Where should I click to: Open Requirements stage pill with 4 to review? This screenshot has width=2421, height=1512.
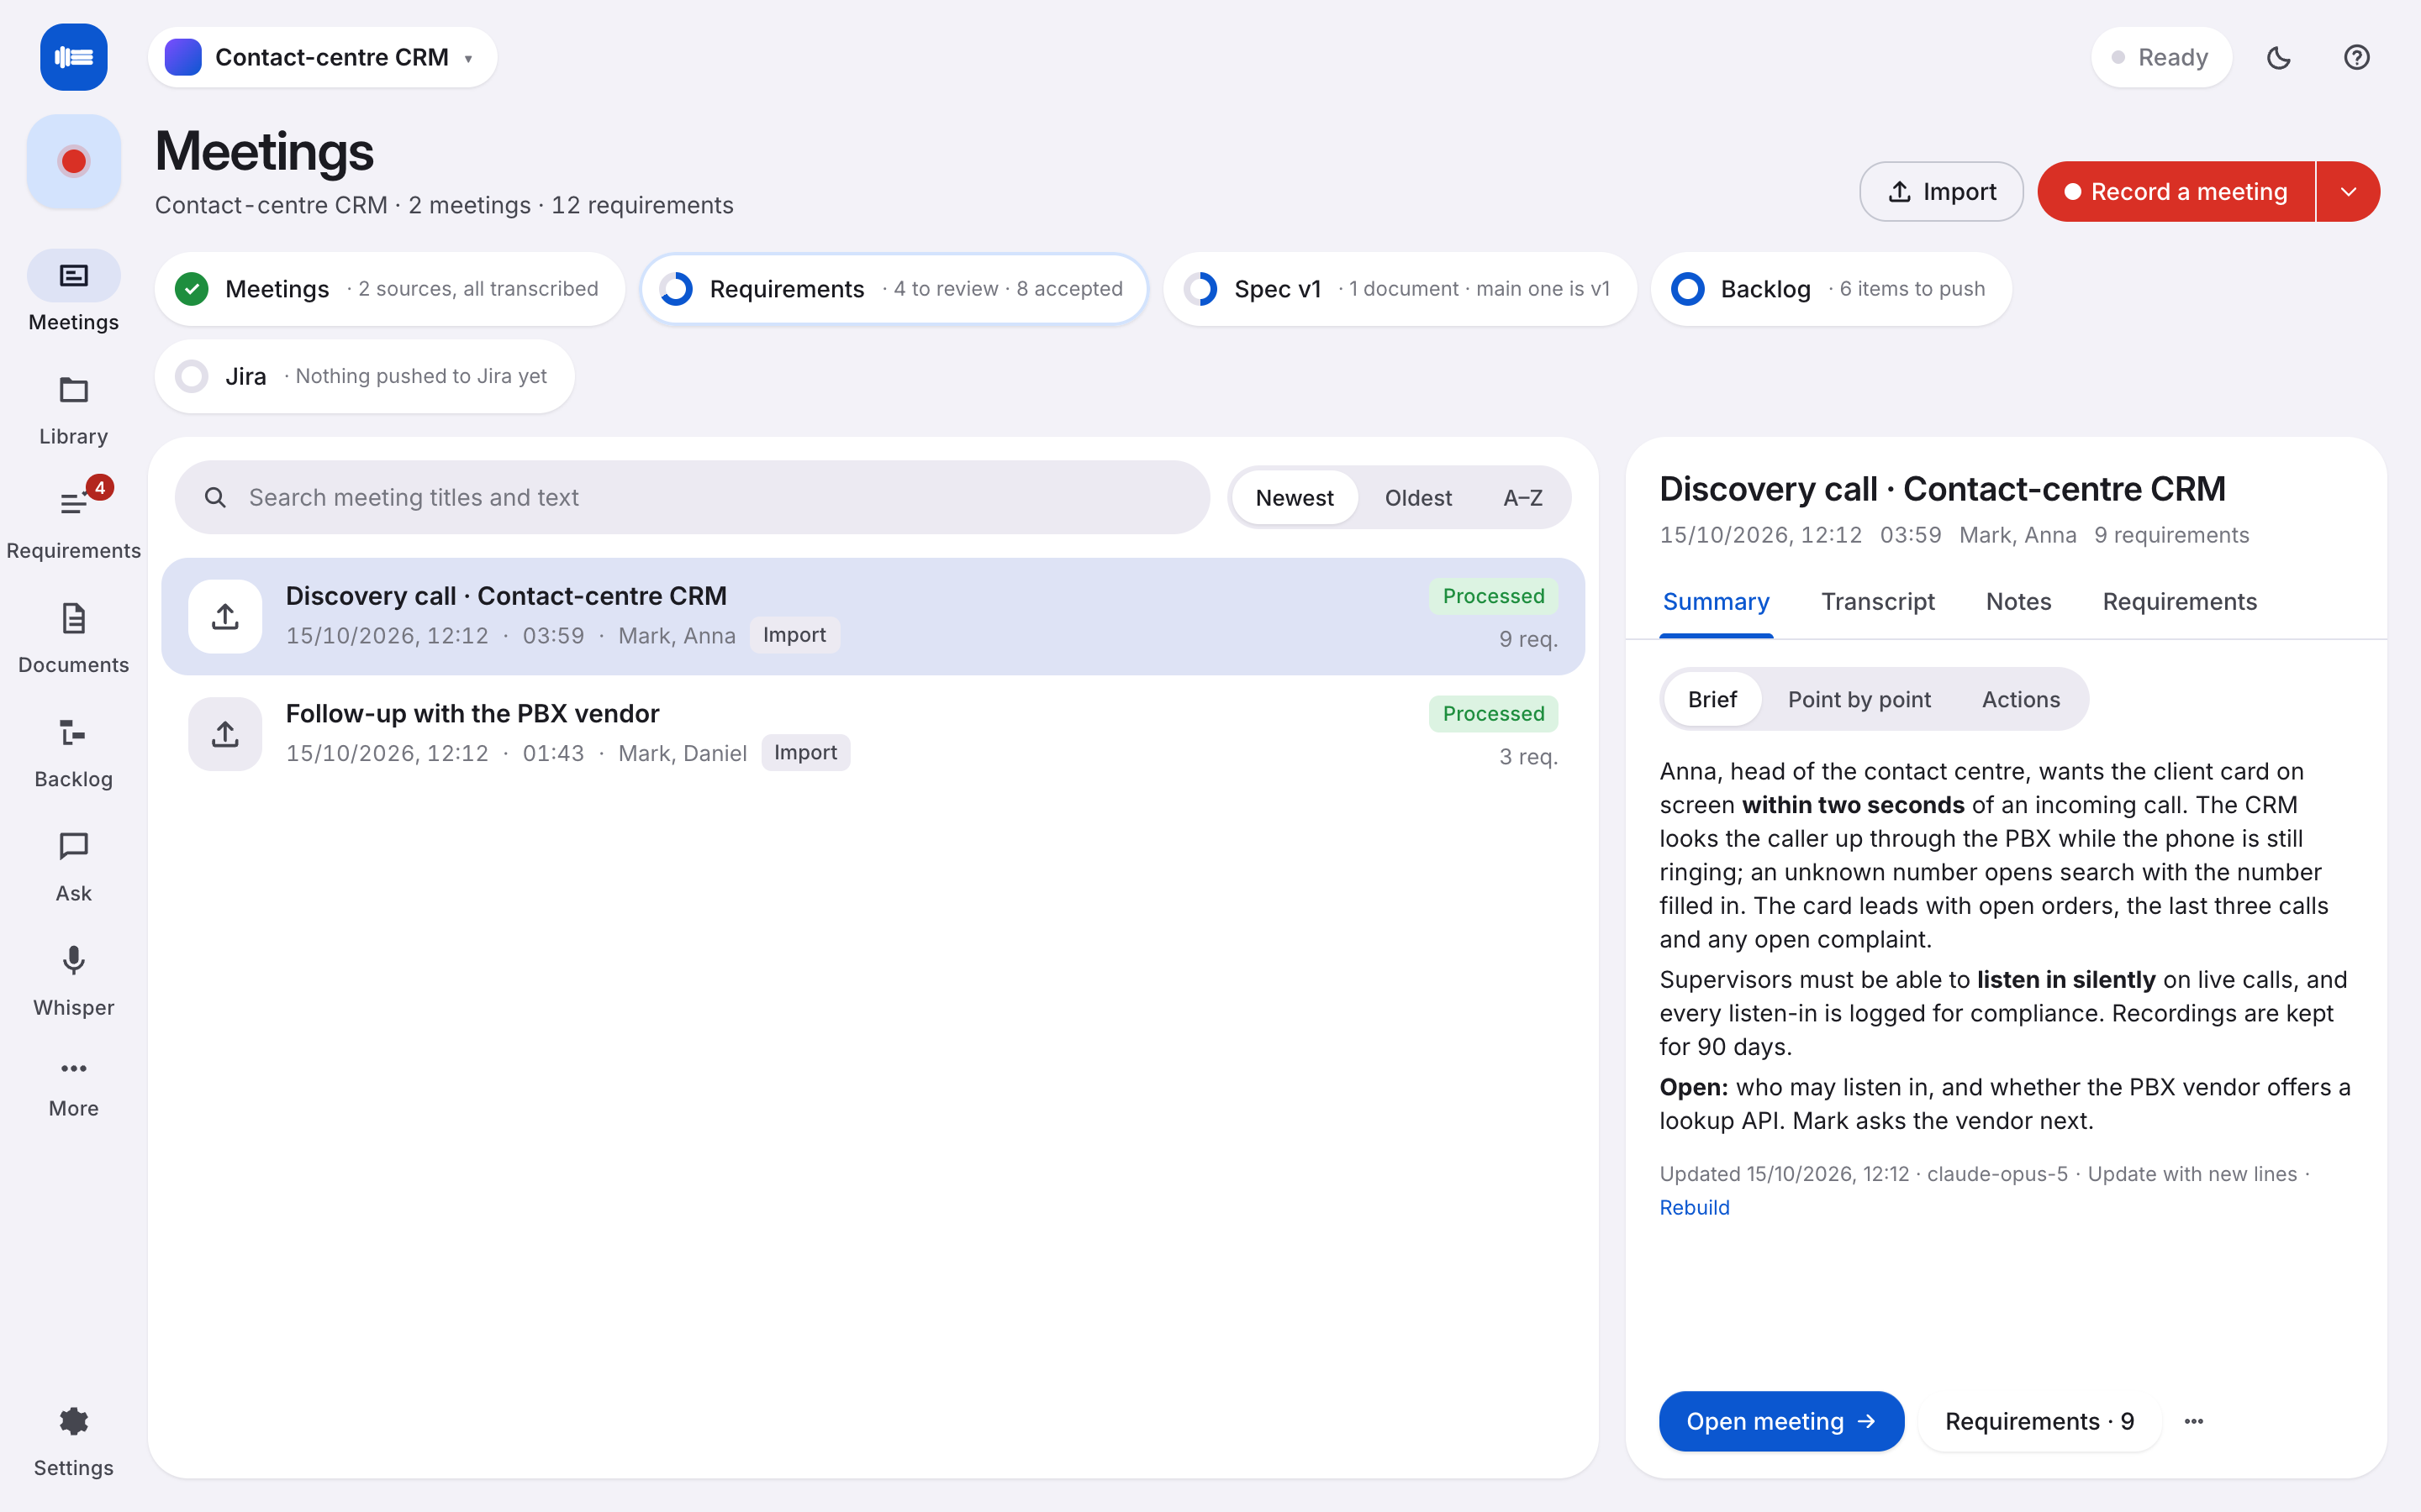[893, 289]
